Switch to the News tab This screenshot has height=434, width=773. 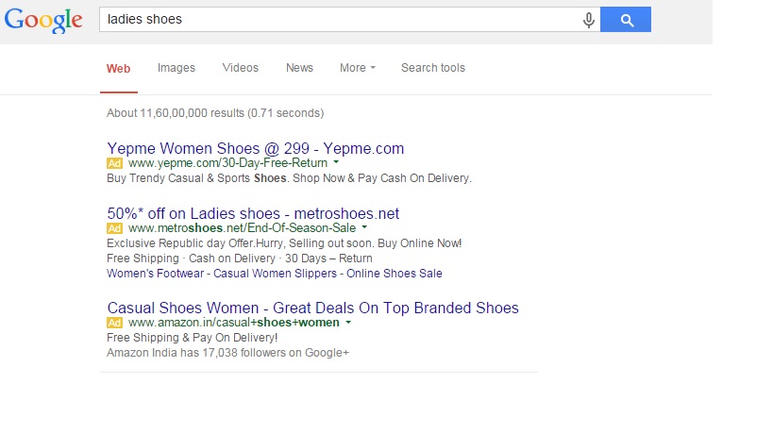click(300, 68)
